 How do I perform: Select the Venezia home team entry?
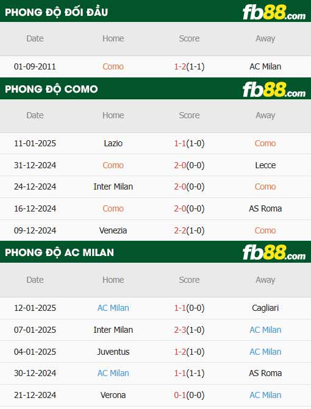pos(113,230)
